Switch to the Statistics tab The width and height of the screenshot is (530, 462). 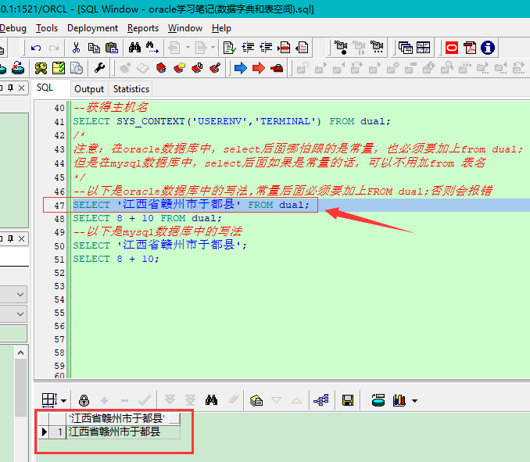(131, 89)
